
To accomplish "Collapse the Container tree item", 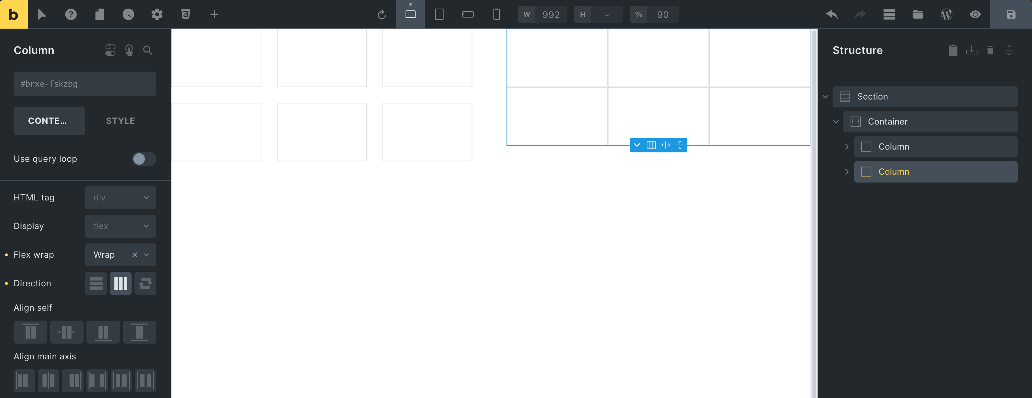I will tap(836, 122).
